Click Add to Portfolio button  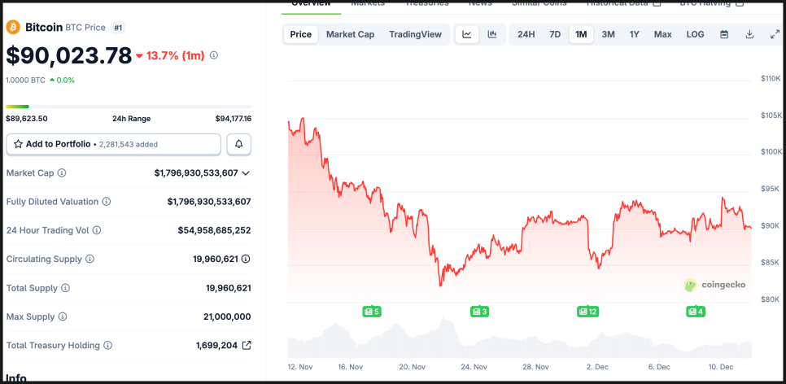point(113,144)
